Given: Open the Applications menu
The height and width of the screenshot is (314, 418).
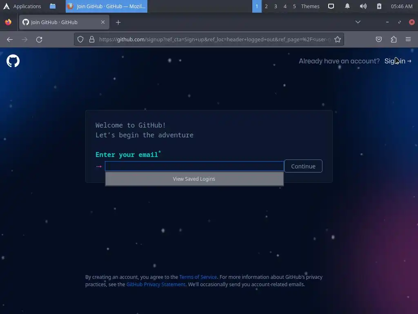Looking at the screenshot, I should pos(27,6).
